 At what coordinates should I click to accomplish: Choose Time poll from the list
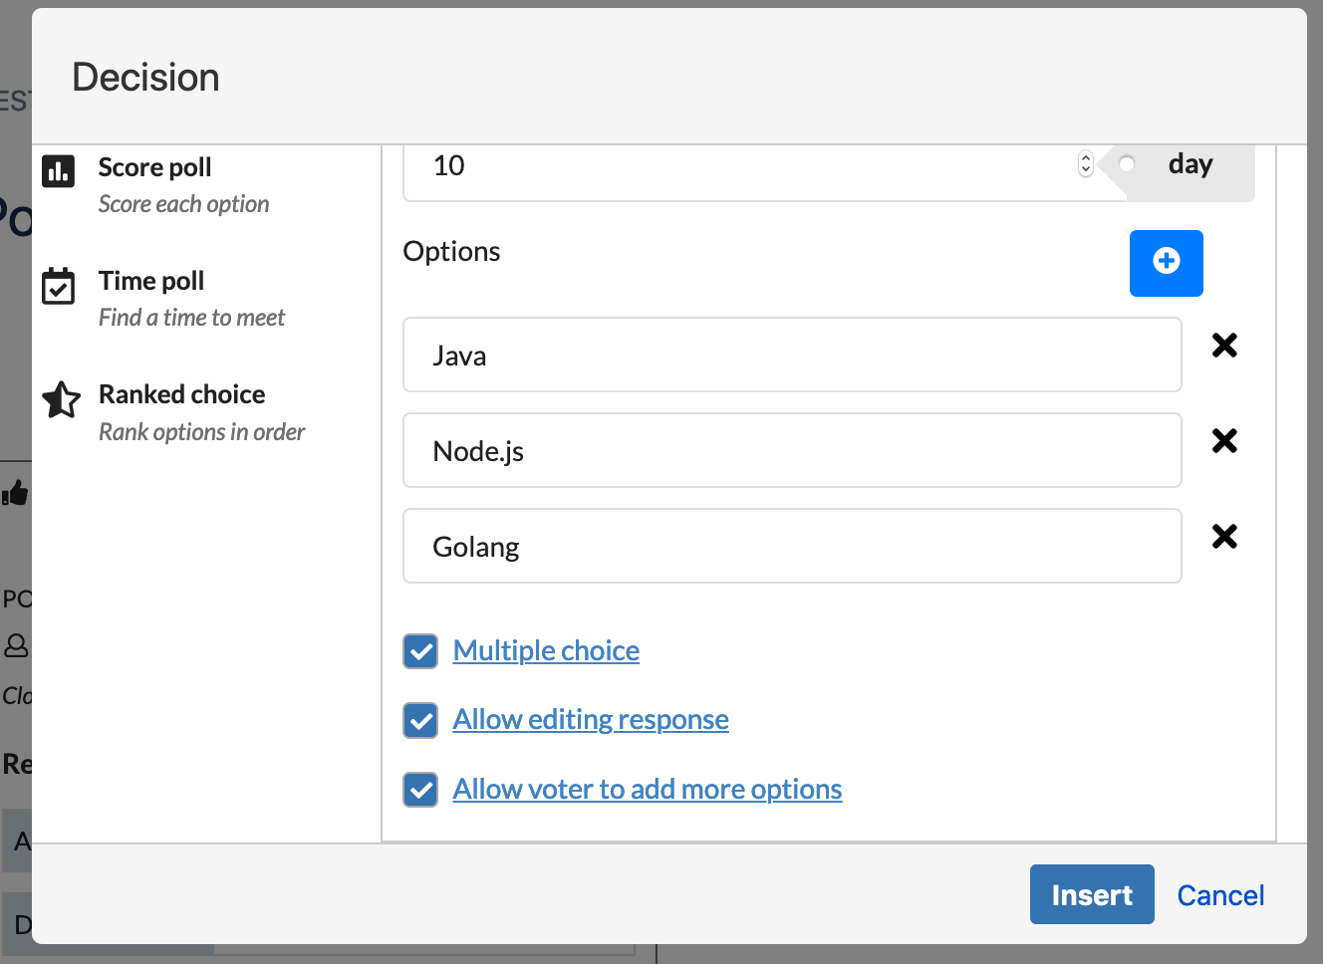(151, 281)
